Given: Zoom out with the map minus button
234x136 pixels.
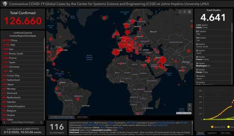Looking at the screenshot, I should pos(189,109).
